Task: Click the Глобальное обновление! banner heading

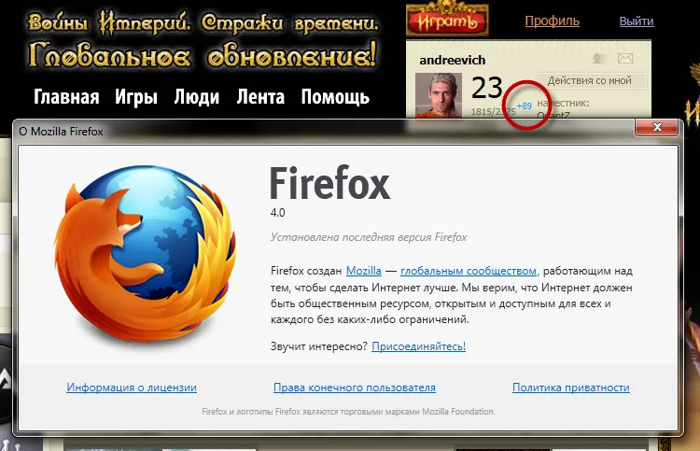Action: pyautogui.click(x=203, y=56)
